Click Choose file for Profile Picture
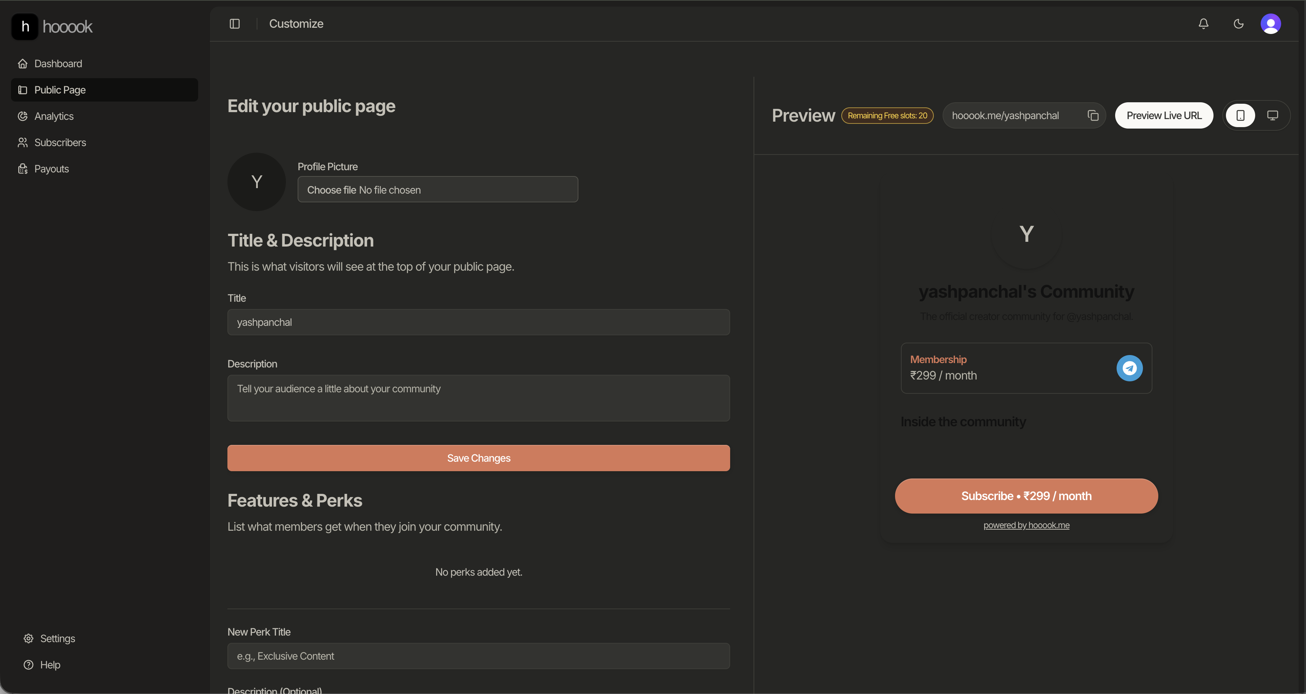 [x=332, y=190]
